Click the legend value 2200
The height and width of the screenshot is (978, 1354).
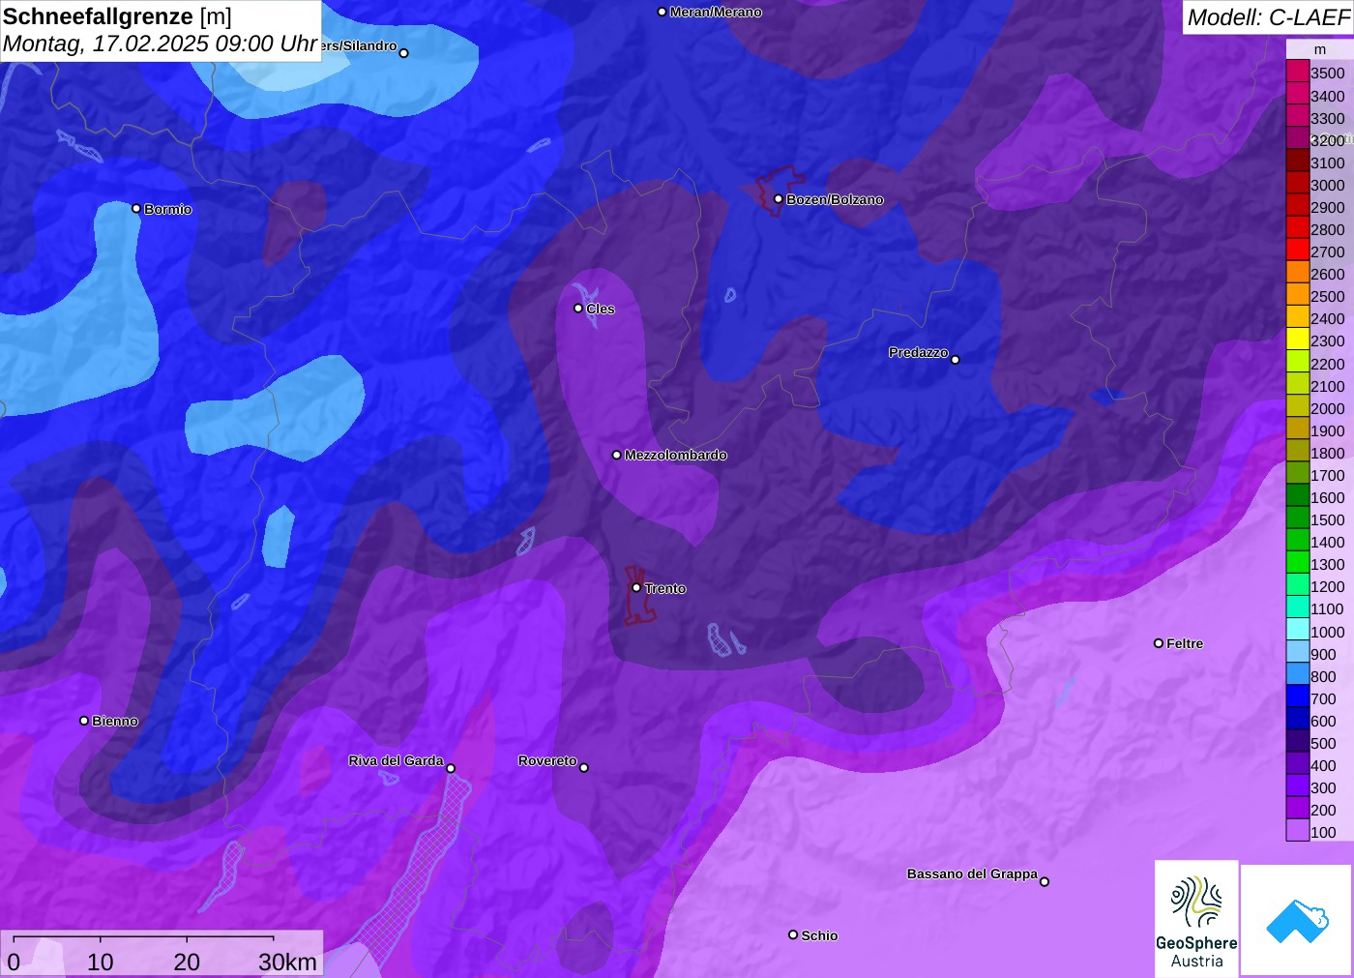click(1328, 364)
